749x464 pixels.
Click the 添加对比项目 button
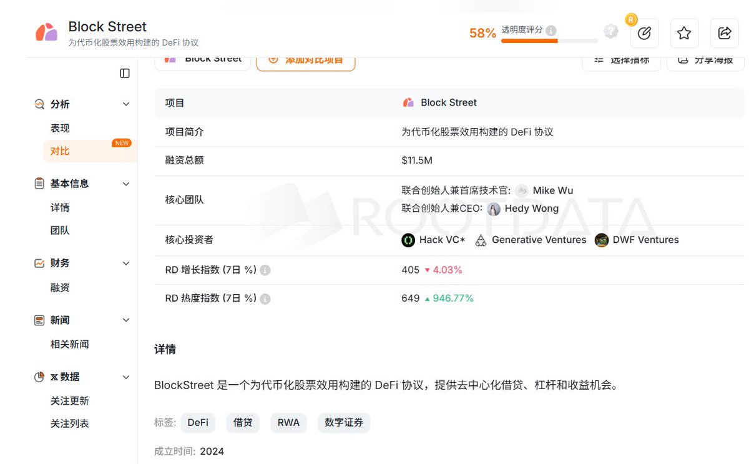[x=306, y=60]
